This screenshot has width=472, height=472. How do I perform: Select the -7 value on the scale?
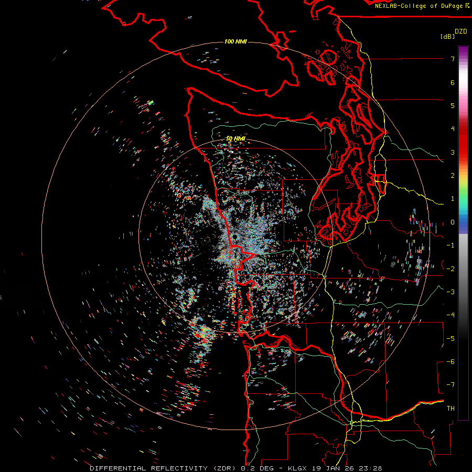point(450,385)
